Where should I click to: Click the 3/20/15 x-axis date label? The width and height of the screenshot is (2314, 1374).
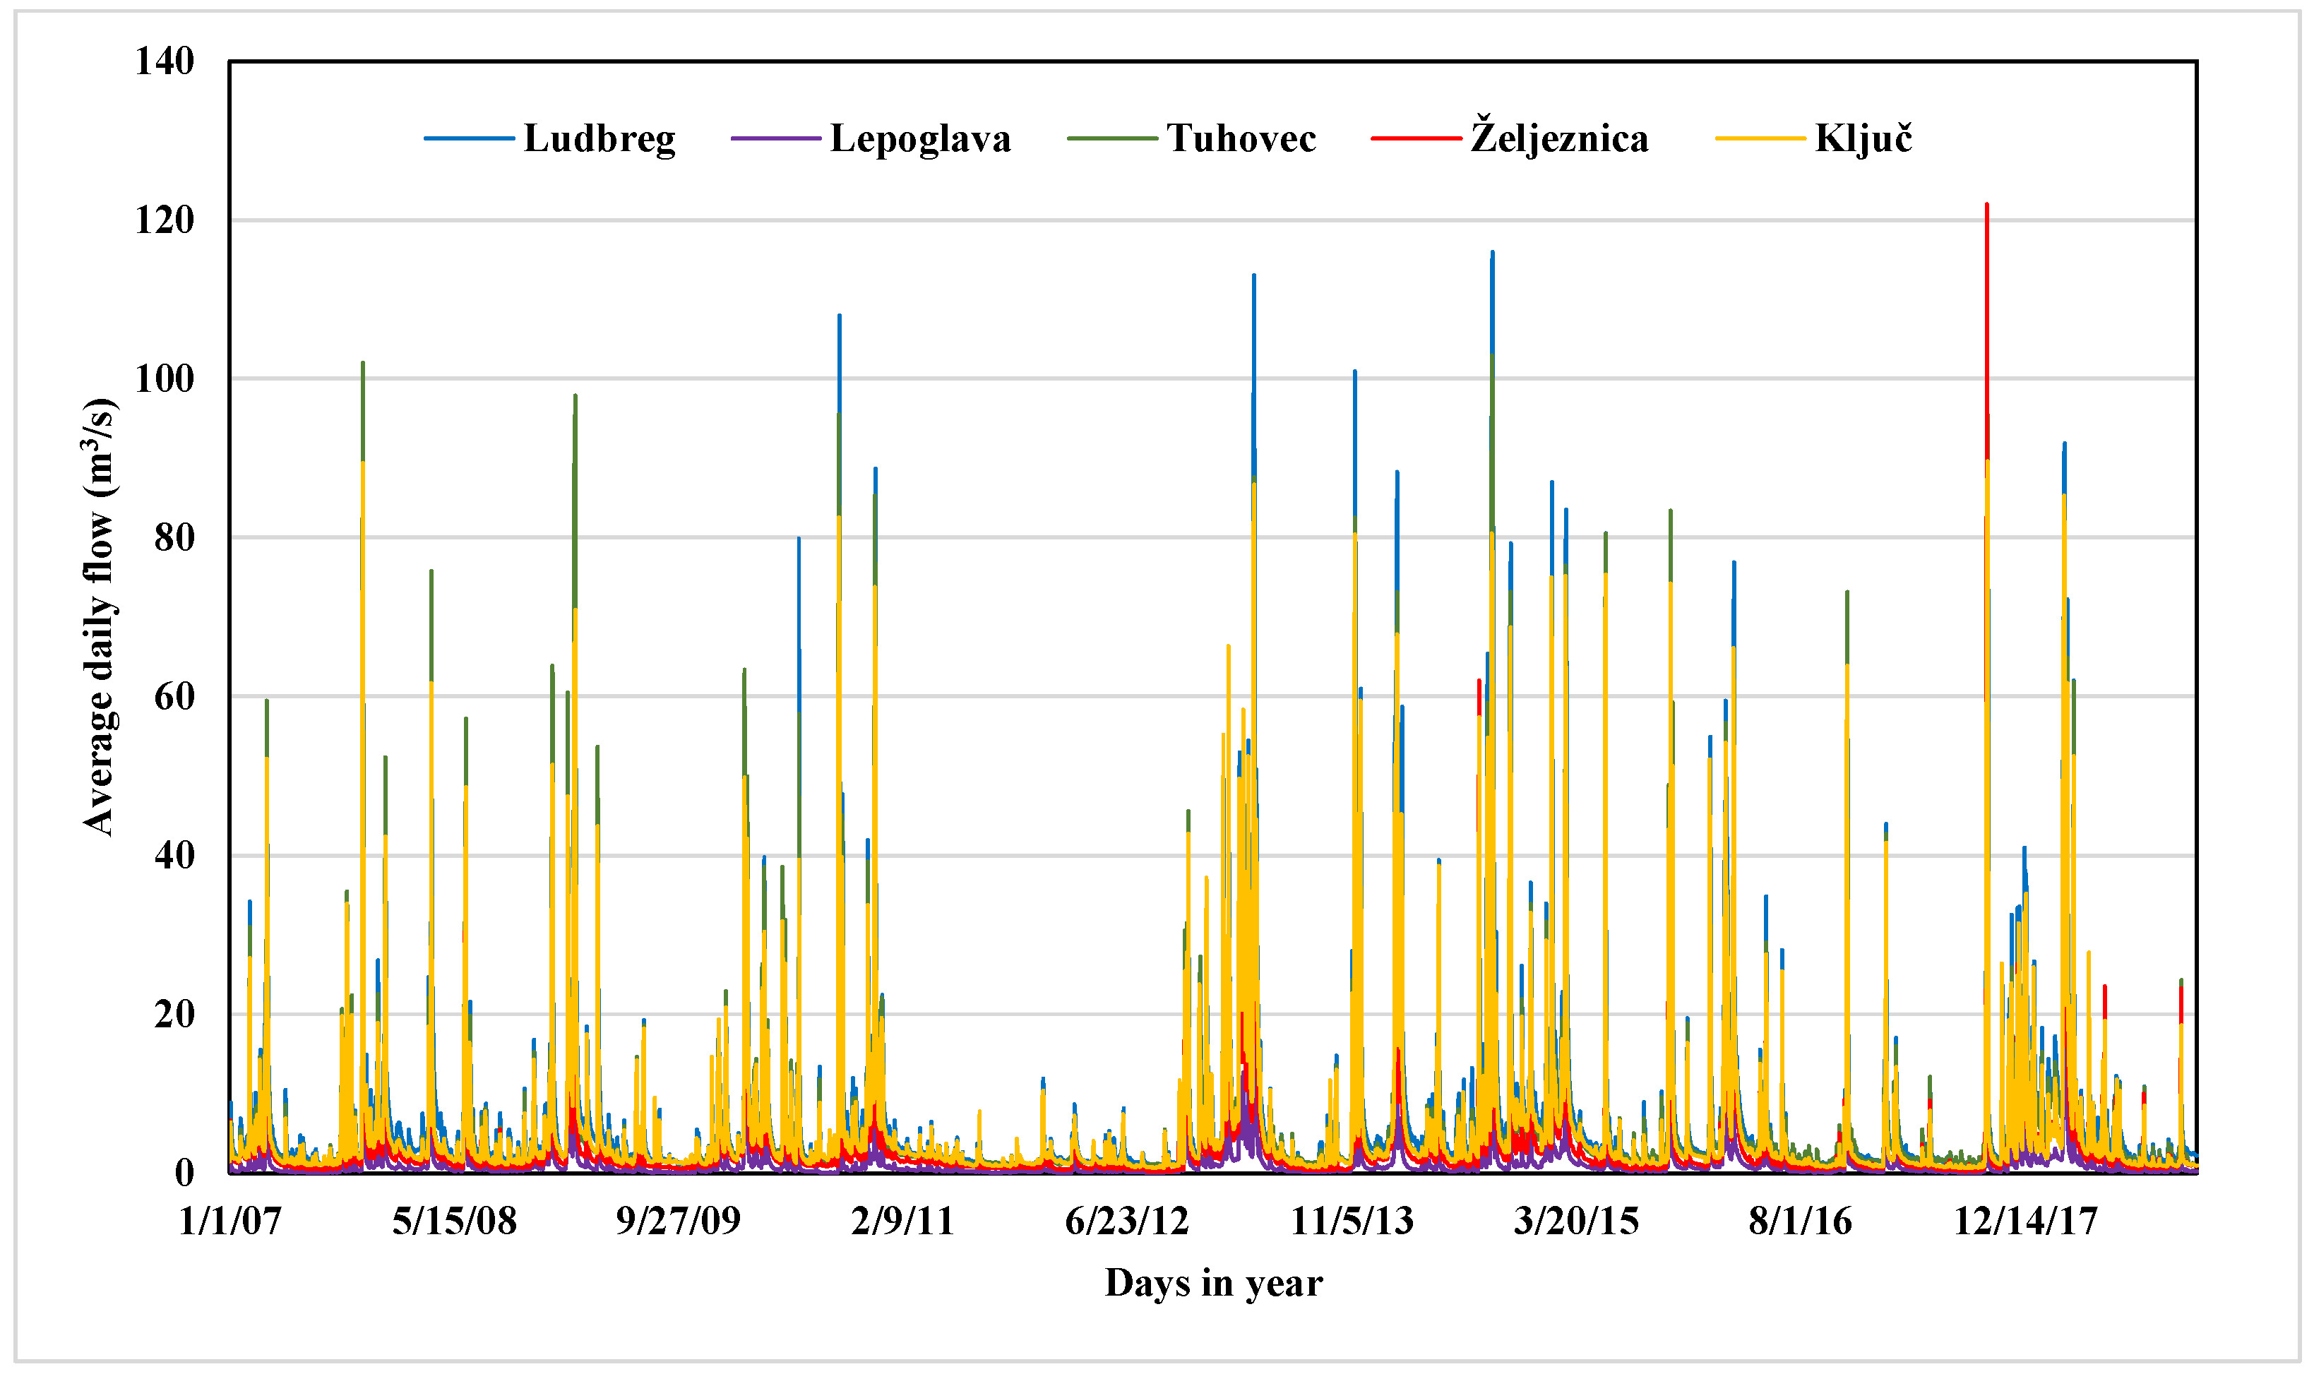[1576, 1221]
